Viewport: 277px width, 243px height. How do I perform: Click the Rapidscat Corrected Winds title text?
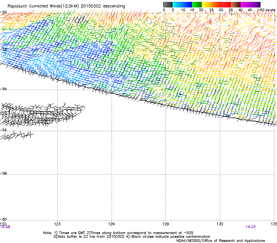coord(66,6)
